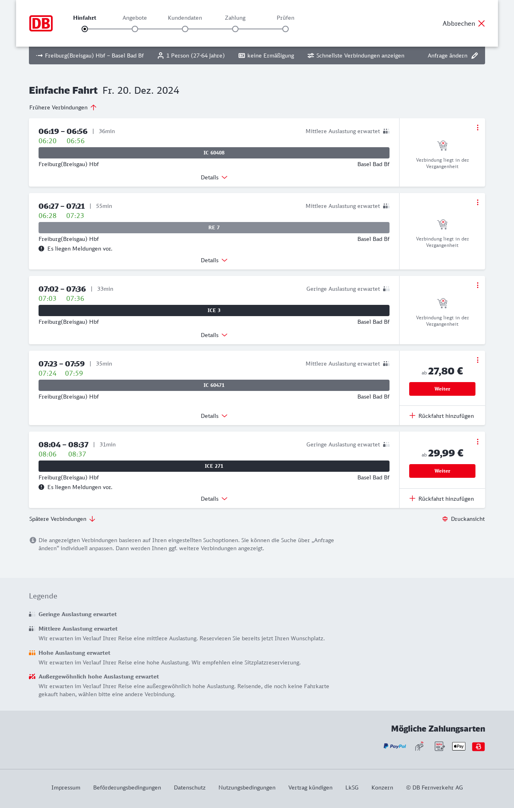Expand Details for IC 60408 connection
514x808 pixels.
[214, 177]
